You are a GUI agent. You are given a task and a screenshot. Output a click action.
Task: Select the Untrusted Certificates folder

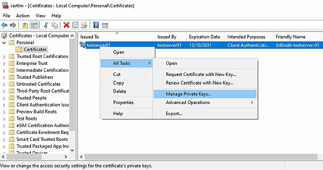[x=38, y=84]
